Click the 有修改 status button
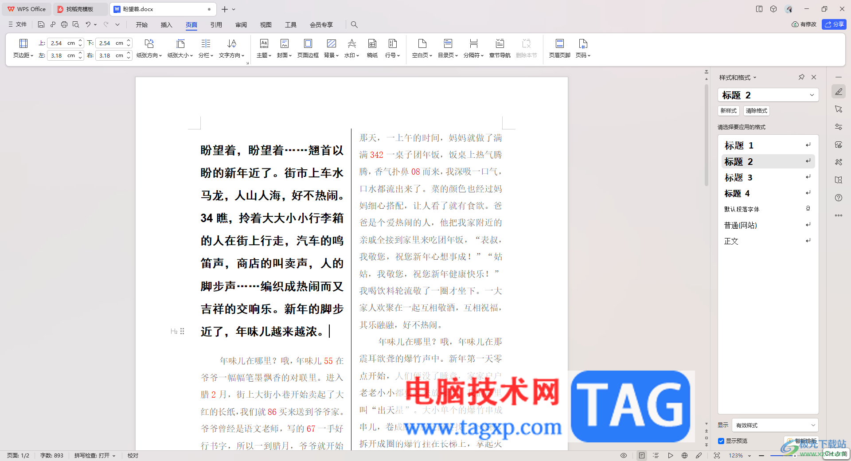851x461 pixels. 804,24
